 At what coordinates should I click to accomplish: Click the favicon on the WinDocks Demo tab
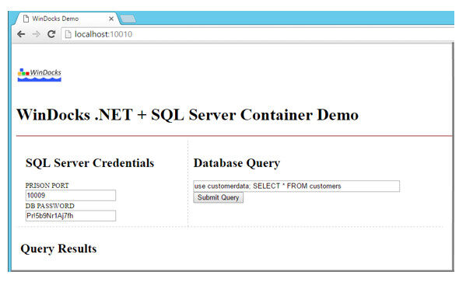coord(26,19)
